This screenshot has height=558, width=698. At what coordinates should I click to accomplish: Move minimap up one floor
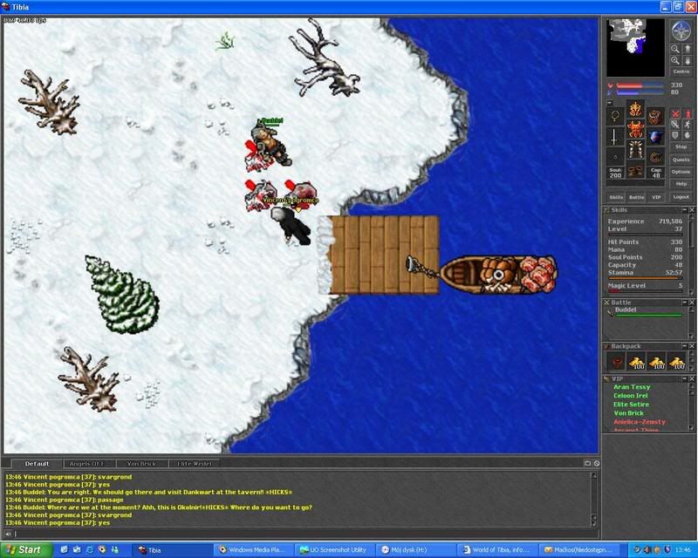tap(688, 49)
